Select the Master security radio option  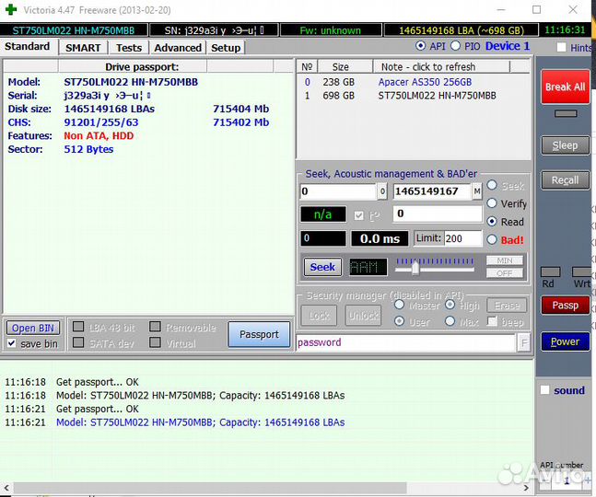399,305
